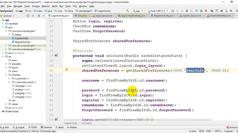
Task: Click the UTF-8 encoding in status bar
Action: (x=218, y=131)
